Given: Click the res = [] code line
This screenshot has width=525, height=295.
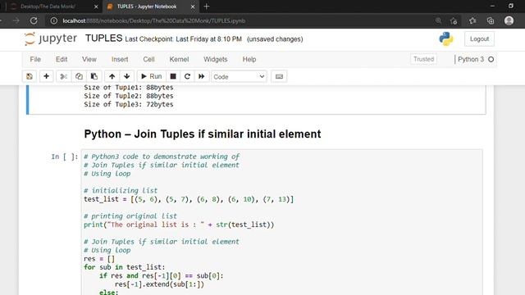Looking at the screenshot, I should point(99,259).
